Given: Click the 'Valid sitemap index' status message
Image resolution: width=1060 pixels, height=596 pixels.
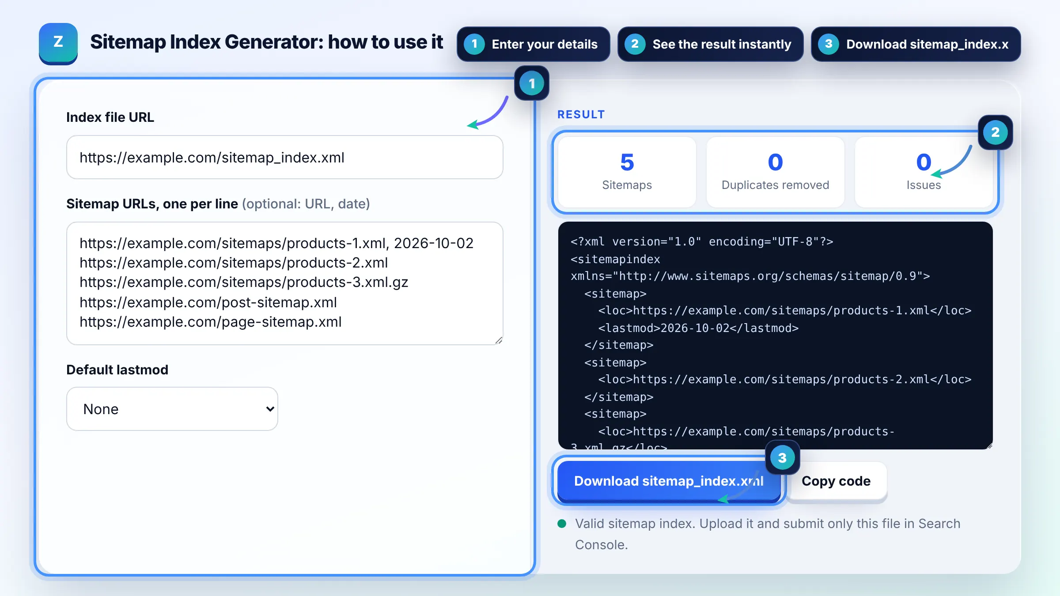Looking at the screenshot, I should coord(768,534).
